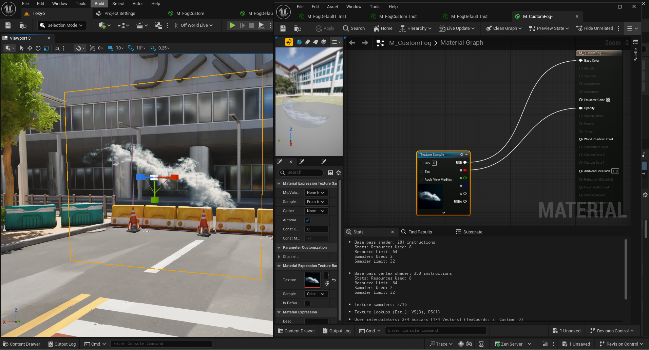649x350 pixels.
Task: Toggle Hide Unrelated nodes
Action: pyautogui.click(x=595, y=28)
